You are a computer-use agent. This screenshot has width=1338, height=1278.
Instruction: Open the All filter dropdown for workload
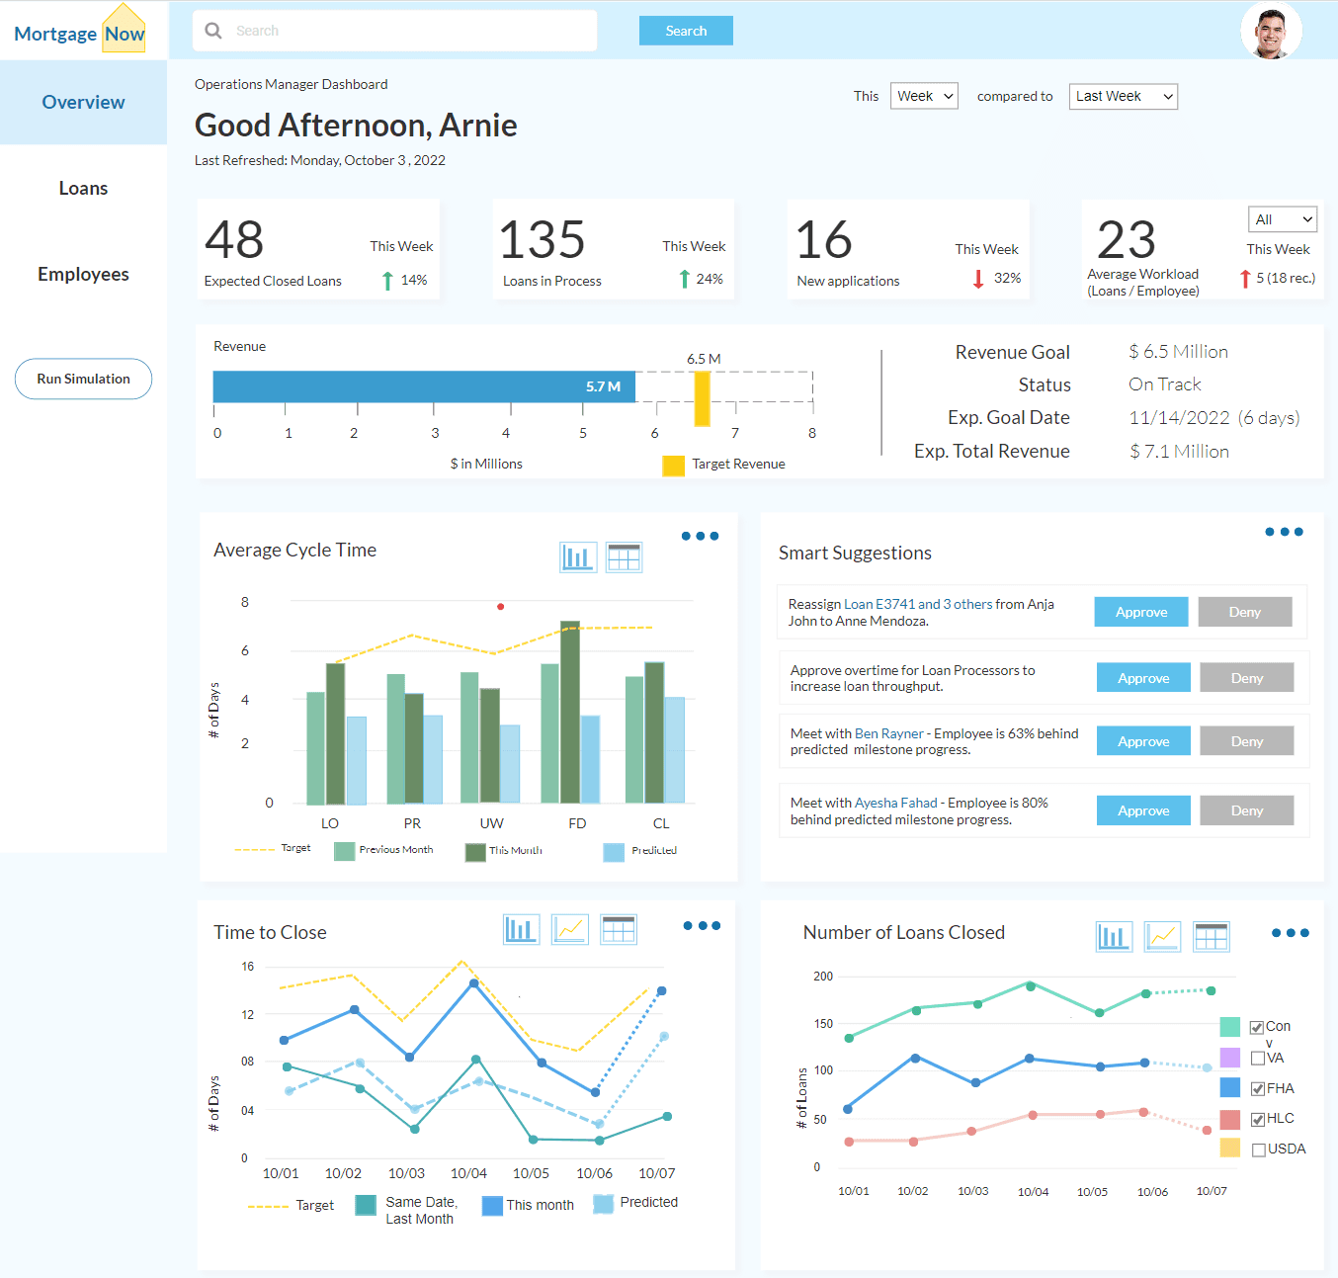pyautogui.click(x=1283, y=219)
